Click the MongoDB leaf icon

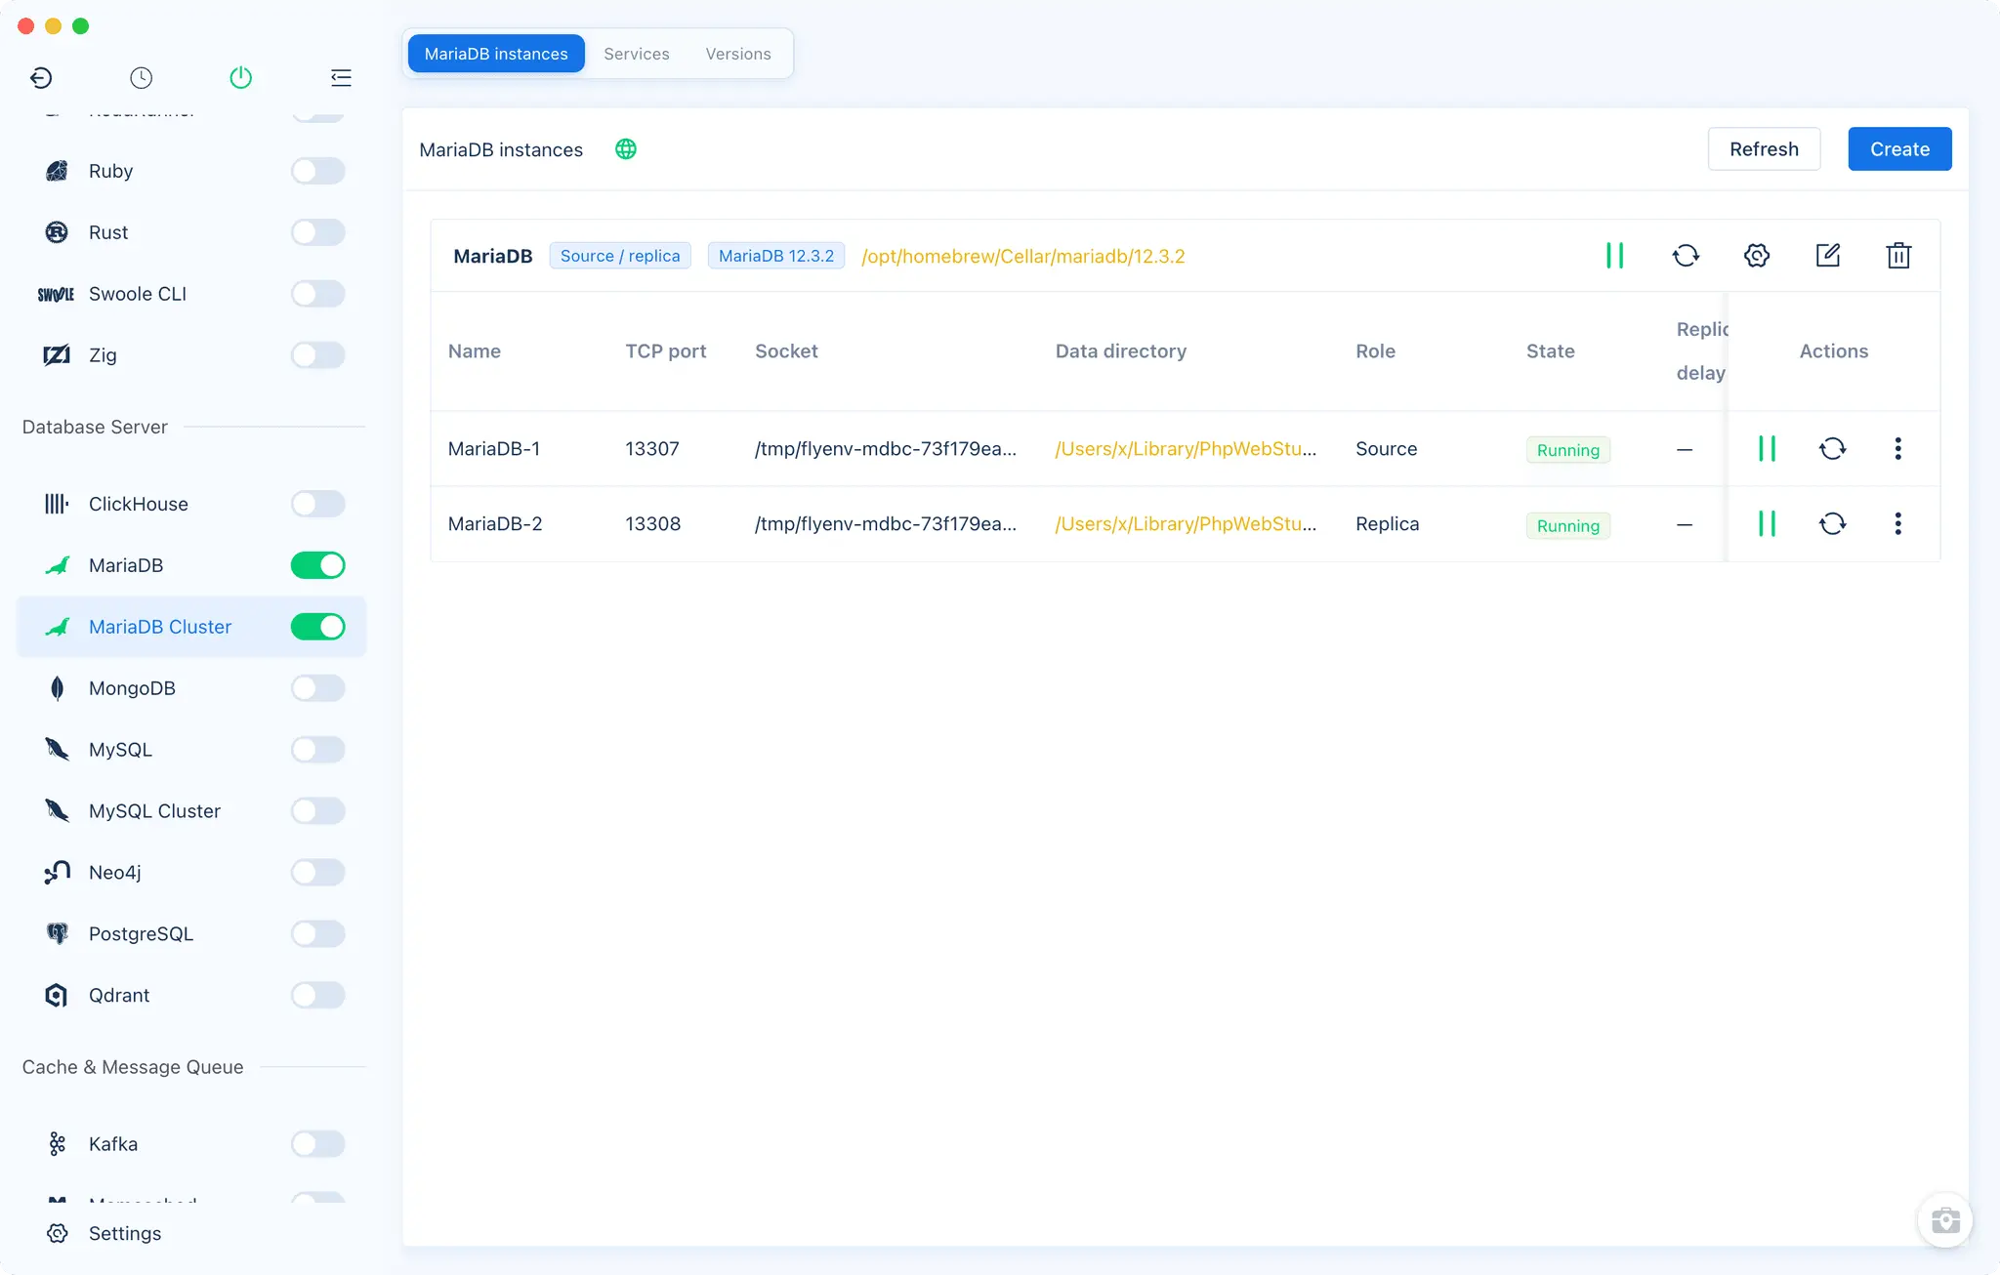(x=57, y=688)
